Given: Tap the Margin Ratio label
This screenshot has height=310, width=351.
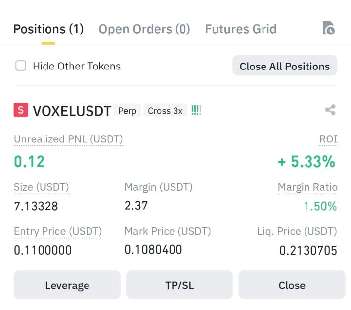Looking at the screenshot, I should (307, 187).
